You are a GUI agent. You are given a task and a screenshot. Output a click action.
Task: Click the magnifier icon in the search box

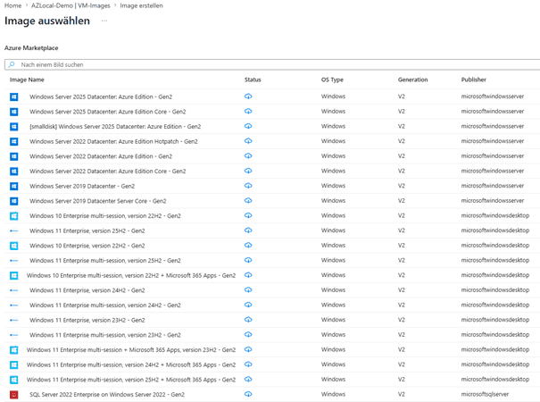point(12,65)
